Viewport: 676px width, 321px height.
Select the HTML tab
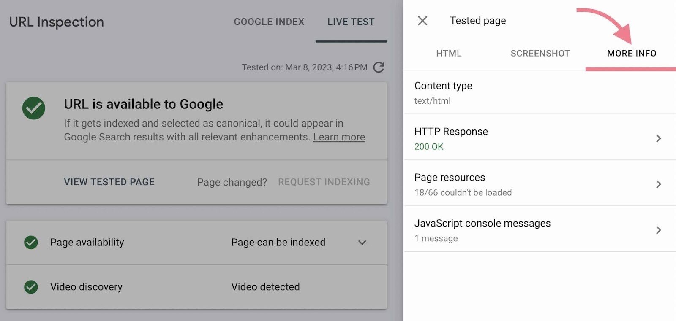coord(449,53)
